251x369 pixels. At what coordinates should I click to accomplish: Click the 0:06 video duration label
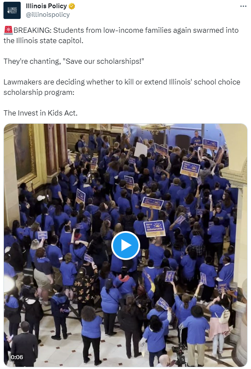[17, 357]
